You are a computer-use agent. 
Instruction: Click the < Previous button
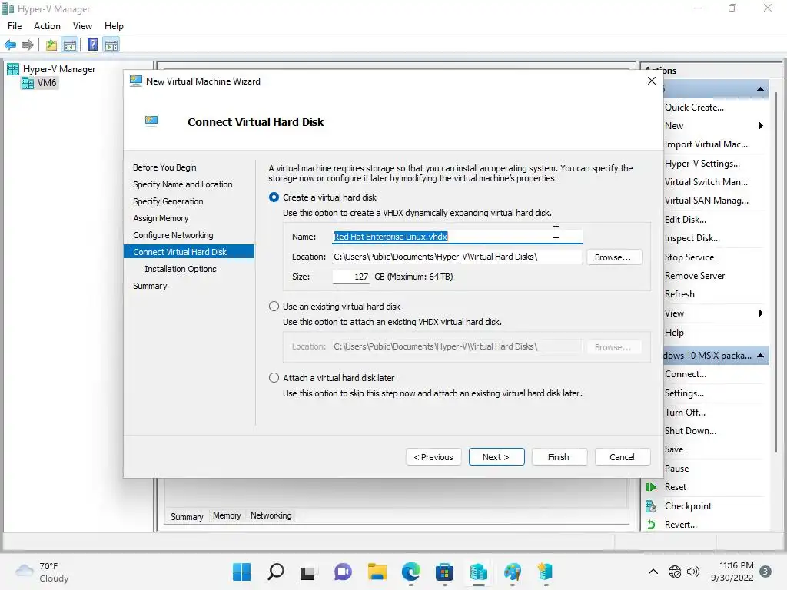pos(433,457)
